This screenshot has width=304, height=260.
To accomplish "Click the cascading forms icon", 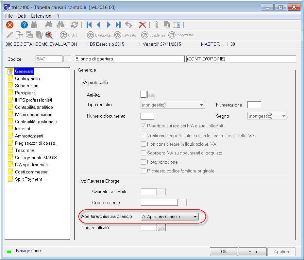I will click(29, 35).
